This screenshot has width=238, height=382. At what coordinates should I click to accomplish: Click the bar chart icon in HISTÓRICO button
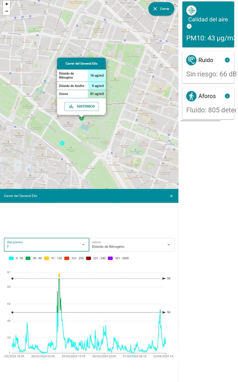click(71, 106)
